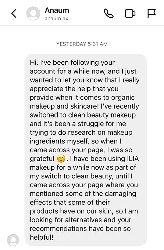Tap the username anaum.ax
This screenshot has width=164, height=250.
coord(56,19)
